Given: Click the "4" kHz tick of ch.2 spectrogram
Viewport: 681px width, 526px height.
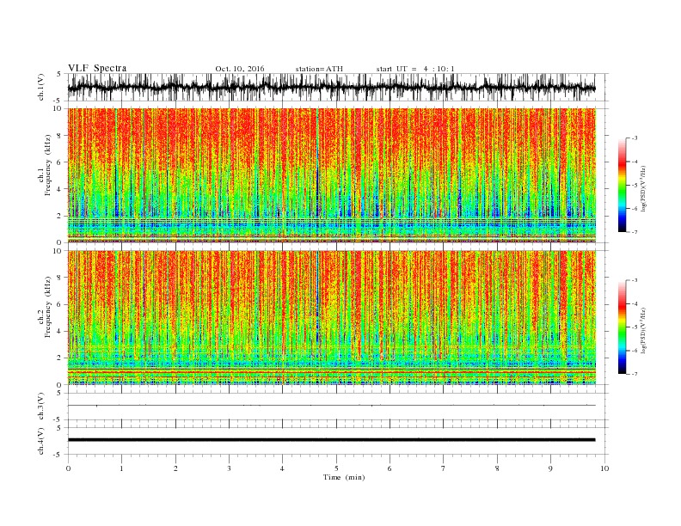Looking at the screenshot, I should 60,332.
